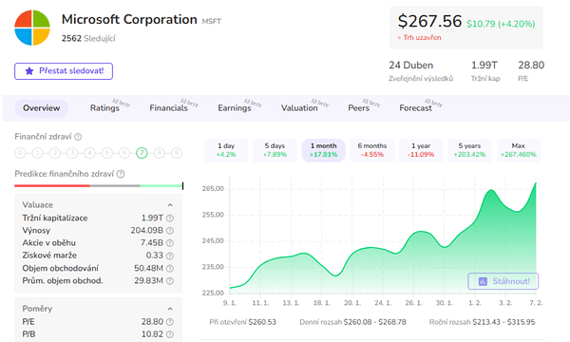Image resolution: width=570 pixels, height=342 pixels.
Task: Click info icon beside Výnosy value
Action: [x=170, y=231]
